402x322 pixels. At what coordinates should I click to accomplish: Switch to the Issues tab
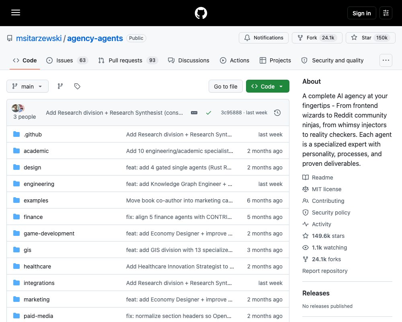[x=67, y=60]
